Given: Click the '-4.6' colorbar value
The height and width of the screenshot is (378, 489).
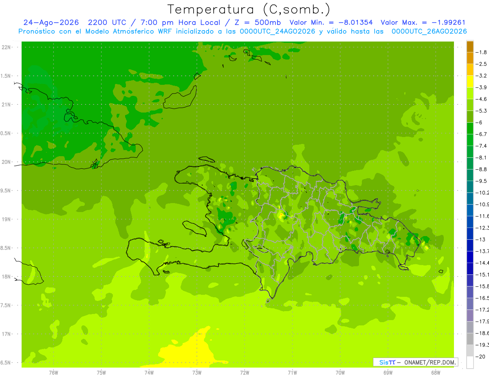Looking at the screenshot, I should click(x=481, y=99).
